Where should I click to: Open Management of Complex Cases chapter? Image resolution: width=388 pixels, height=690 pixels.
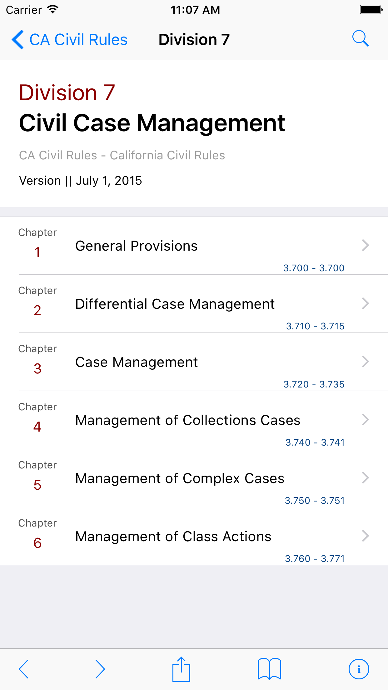coord(180,478)
